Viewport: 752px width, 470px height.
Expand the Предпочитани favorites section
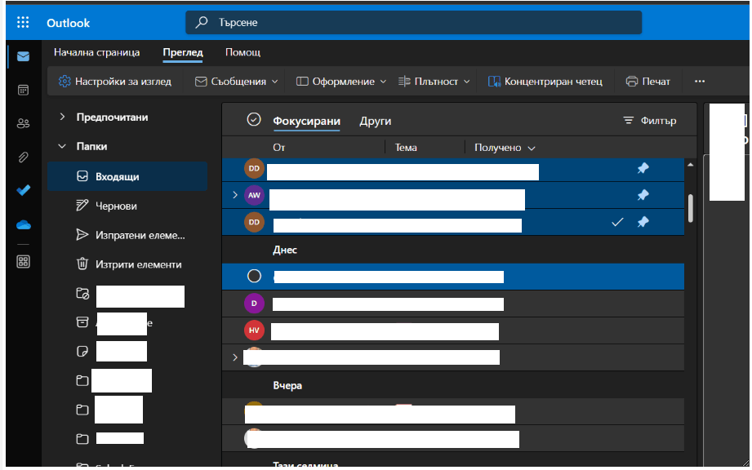[x=62, y=117]
